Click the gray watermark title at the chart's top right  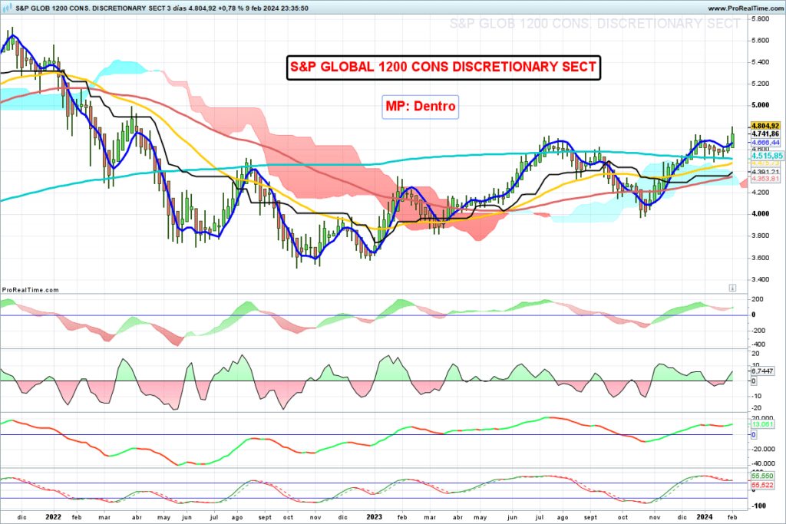595,24
